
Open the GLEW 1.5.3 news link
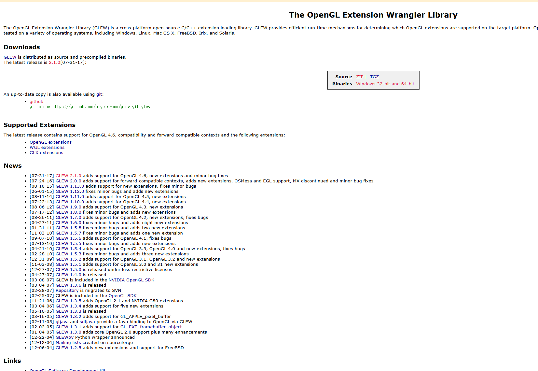pos(68,254)
